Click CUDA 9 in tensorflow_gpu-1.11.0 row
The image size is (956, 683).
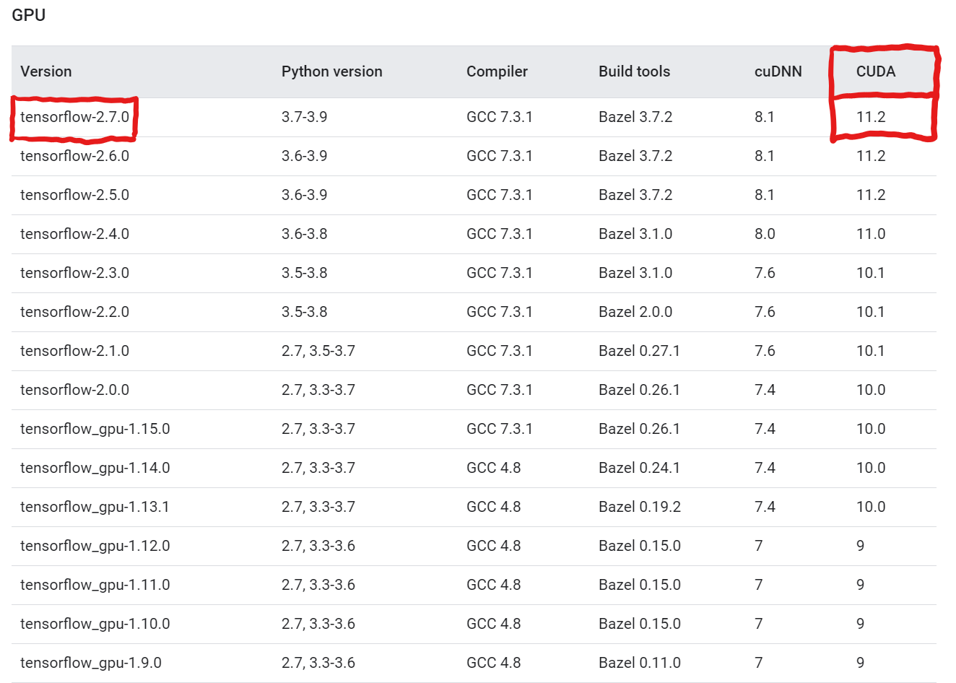click(861, 585)
